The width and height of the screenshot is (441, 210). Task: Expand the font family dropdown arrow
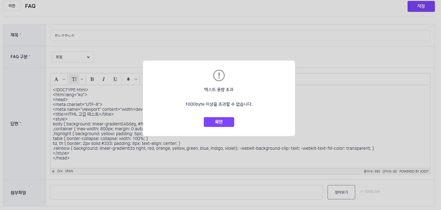click(x=64, y=79)
